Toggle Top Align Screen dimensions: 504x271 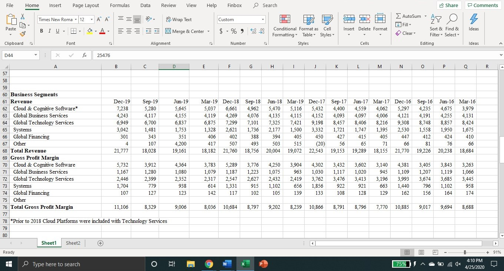coord(121,19)
